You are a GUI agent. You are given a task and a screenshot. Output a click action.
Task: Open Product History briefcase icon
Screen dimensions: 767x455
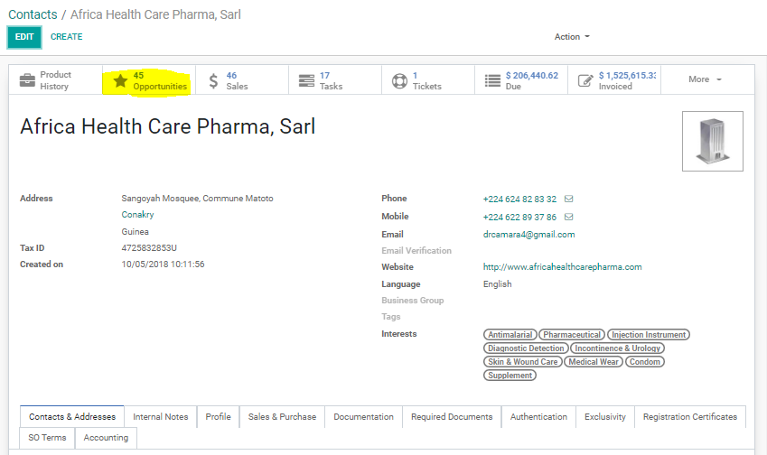click(27, 80)
